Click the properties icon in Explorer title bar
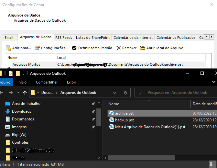Viewport: 217px width, 168px height. coord(11,73)
